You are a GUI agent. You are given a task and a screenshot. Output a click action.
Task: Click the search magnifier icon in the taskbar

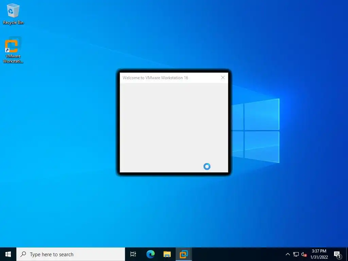click(23, 254)
